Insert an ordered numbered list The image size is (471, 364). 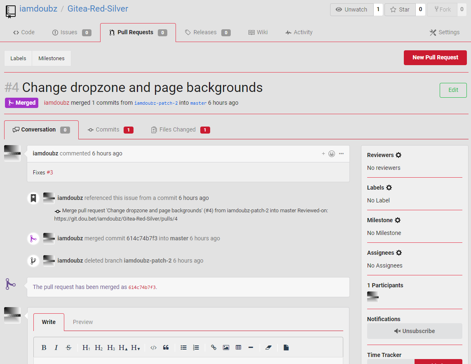pyautogui.click(x=196, y=348)
